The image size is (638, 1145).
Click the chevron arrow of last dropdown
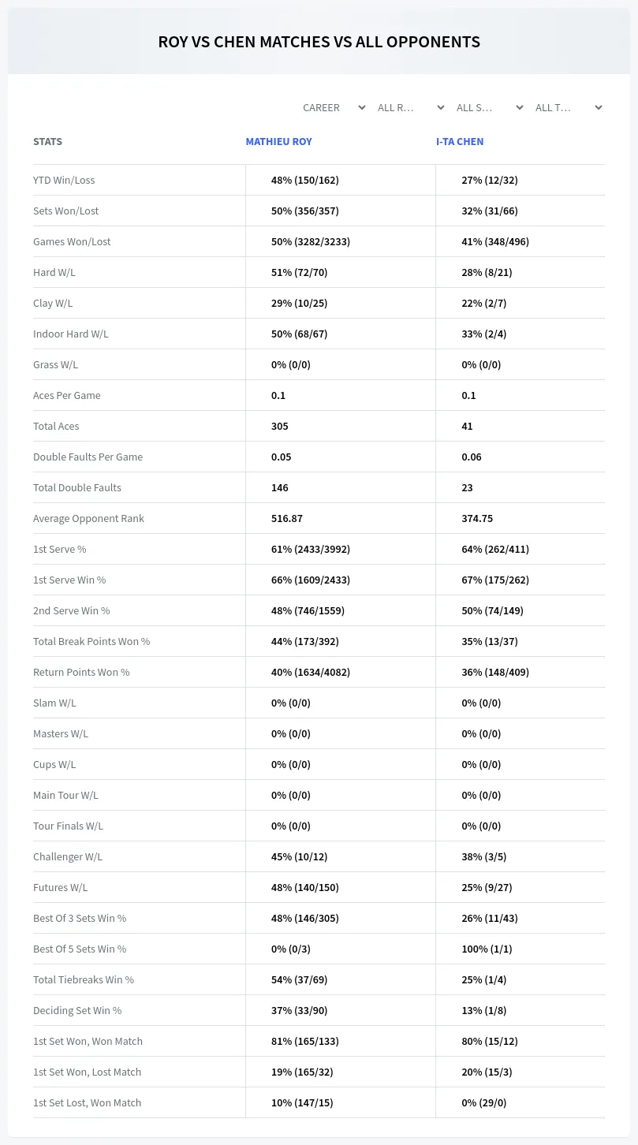point(599,107)
